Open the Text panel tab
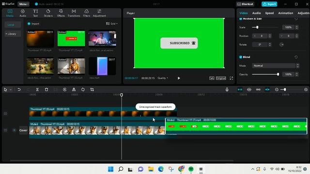Screen dimensions: 310x174 coord(35,13)
